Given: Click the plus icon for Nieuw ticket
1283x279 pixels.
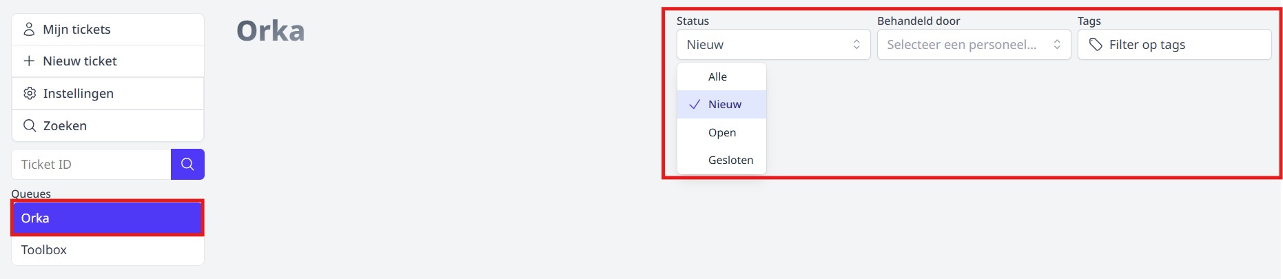Looking at the screenshot, I should 29,61.
